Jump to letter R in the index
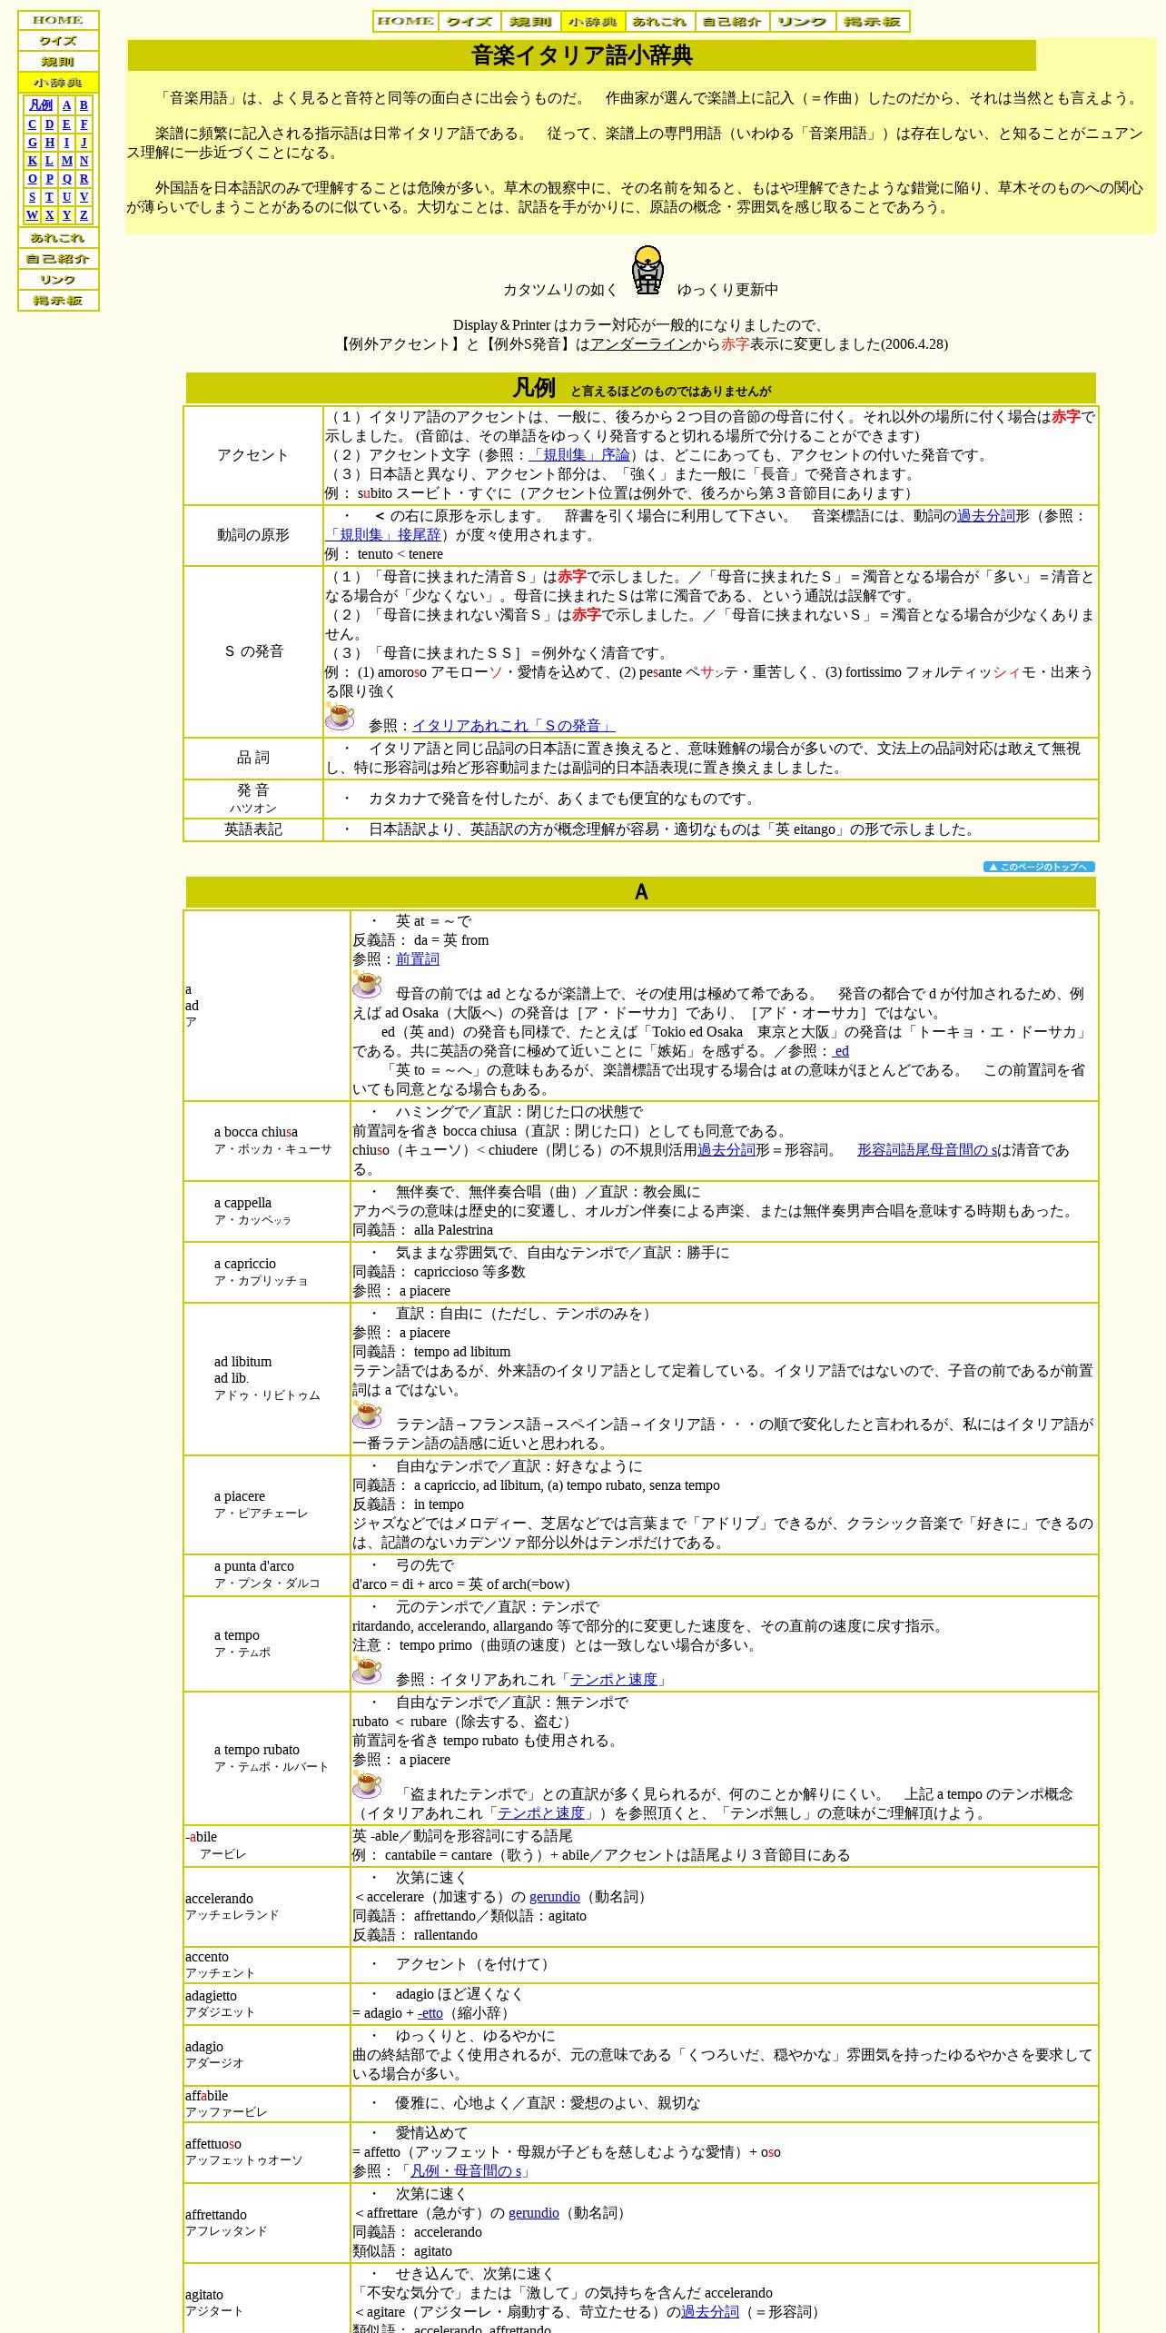 pyautogui.click(x=84, y=179)
